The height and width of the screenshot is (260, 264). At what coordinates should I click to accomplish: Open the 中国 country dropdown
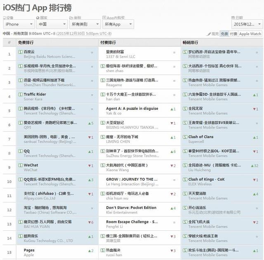[x=52, y=24]
